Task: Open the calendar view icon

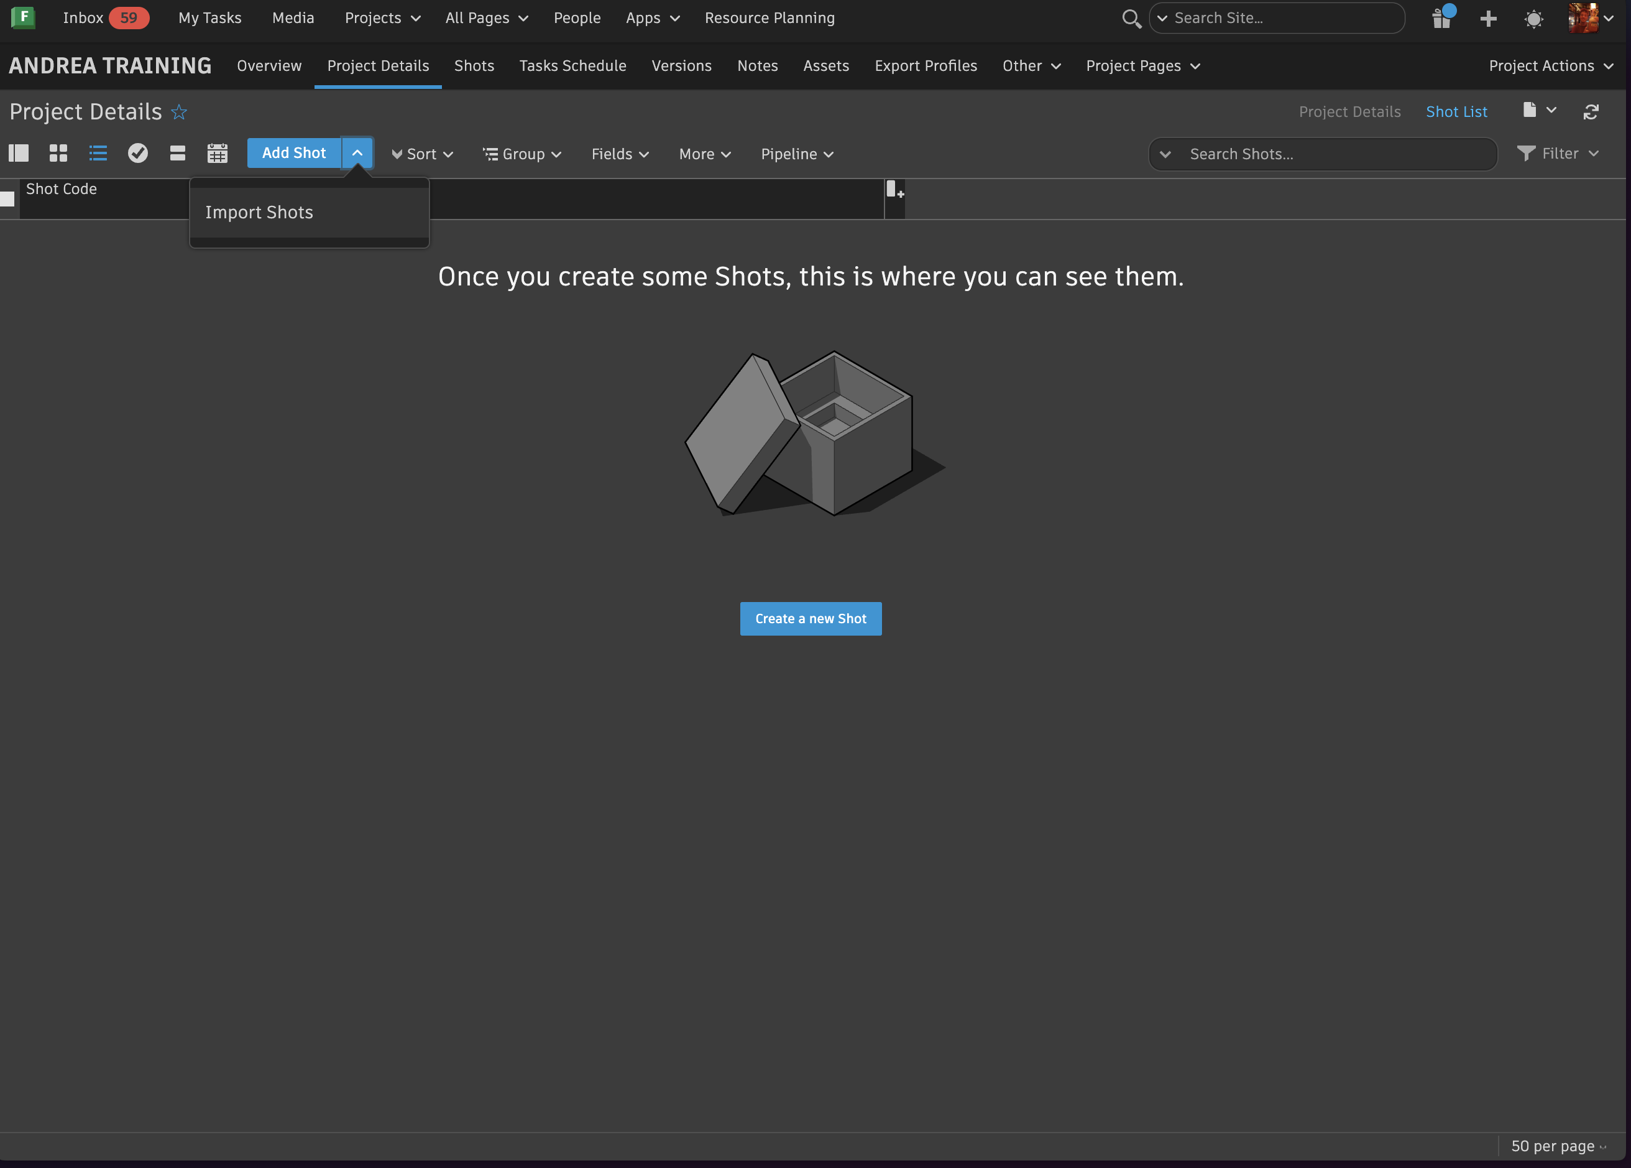Action: (217, 153)
